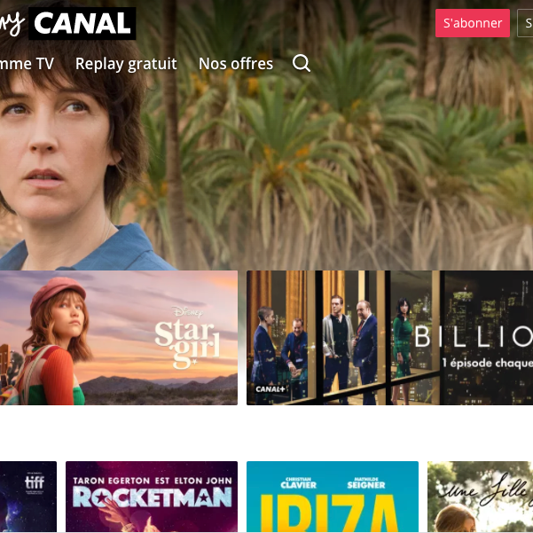The width and height of the screenshot is (533, 533).
Task: Click the Stargirl title lettering
Action: click(x=187, y=344)
